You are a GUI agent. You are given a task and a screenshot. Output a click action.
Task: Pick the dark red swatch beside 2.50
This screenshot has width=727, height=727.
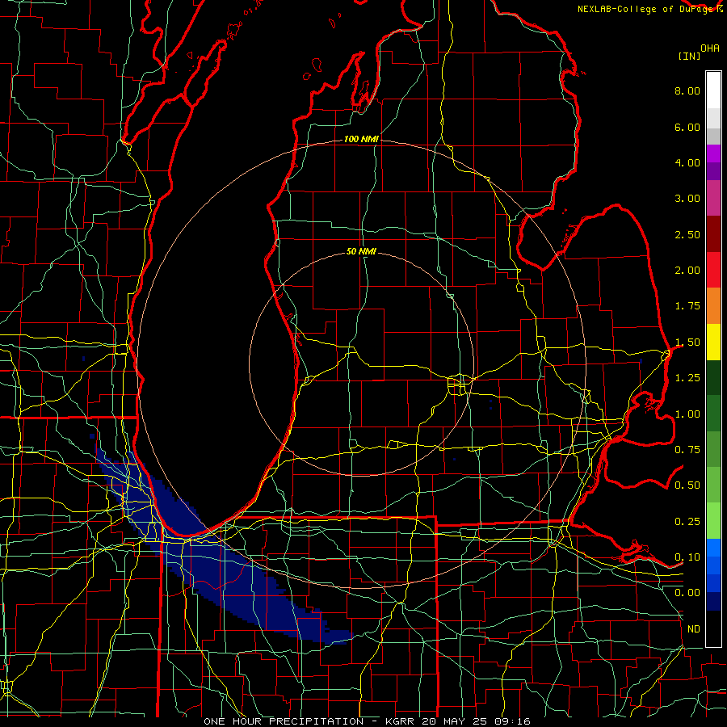(713, 234)
